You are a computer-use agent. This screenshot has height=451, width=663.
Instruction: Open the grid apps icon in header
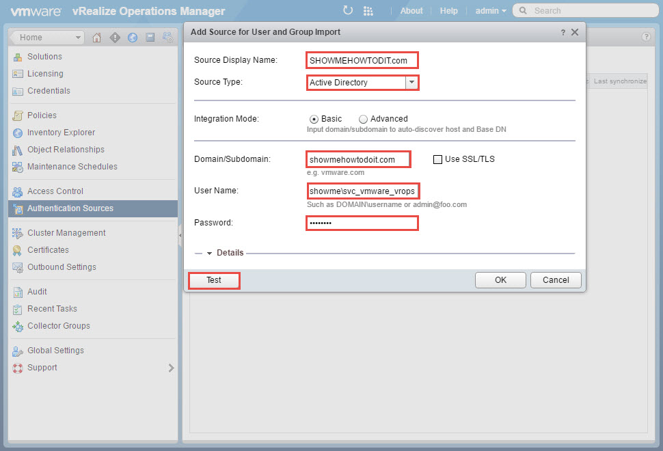368,10
